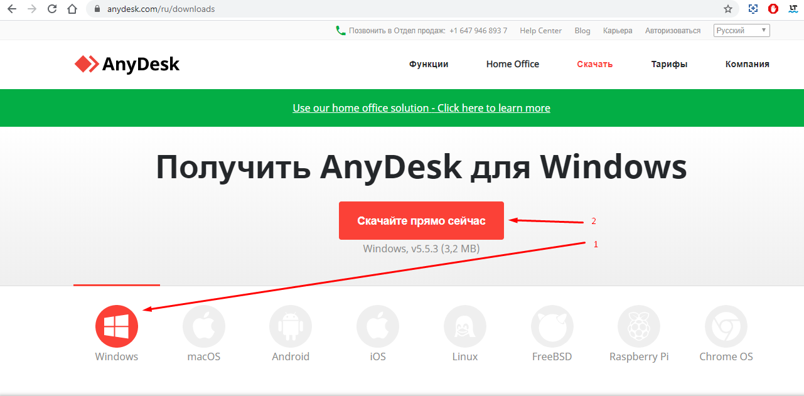Click the Chrome OS label text
This screenshot has width=804, height=396.
(x=726, y=356)
